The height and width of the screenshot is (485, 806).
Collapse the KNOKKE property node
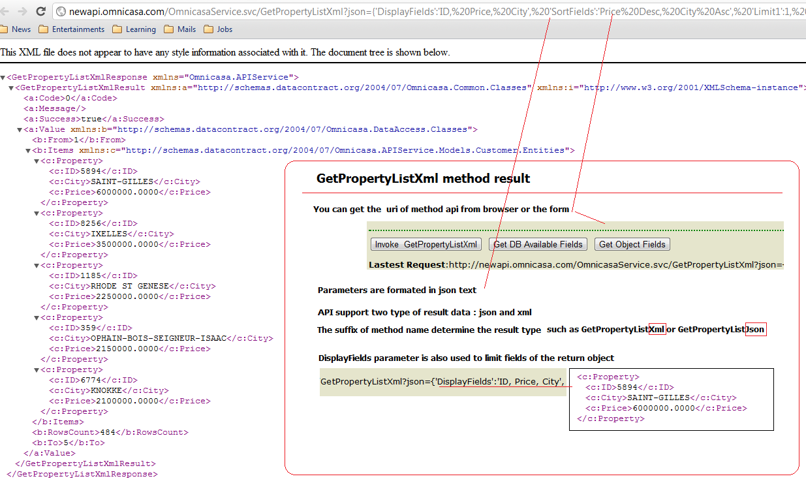[37, 370]
